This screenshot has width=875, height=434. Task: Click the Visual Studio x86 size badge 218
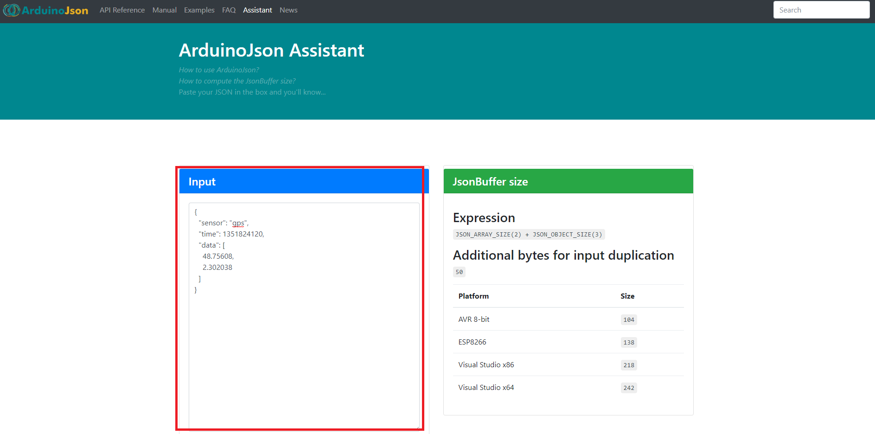629,365
